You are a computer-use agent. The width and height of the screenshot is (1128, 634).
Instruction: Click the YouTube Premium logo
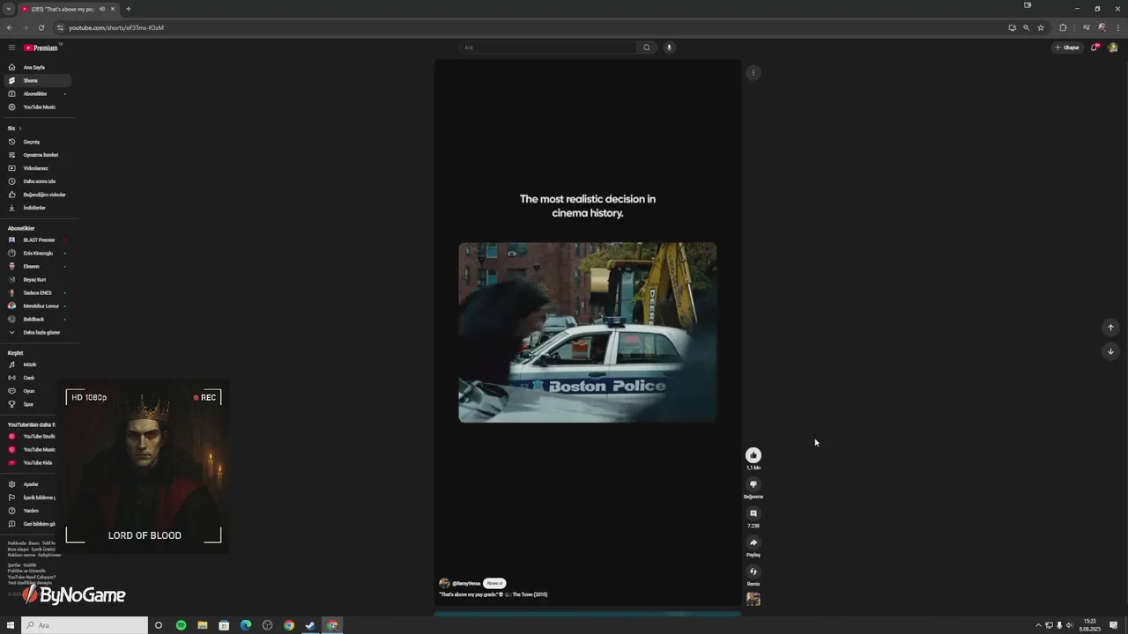[x=41, y=48]
